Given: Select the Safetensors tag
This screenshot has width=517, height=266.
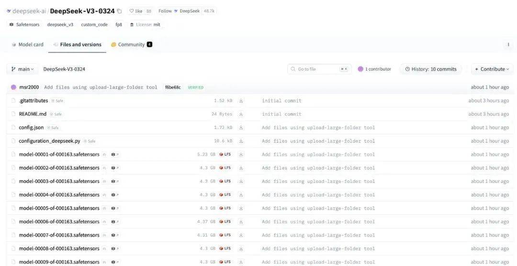Looking at the screenshot, I should tap(24, 25).
